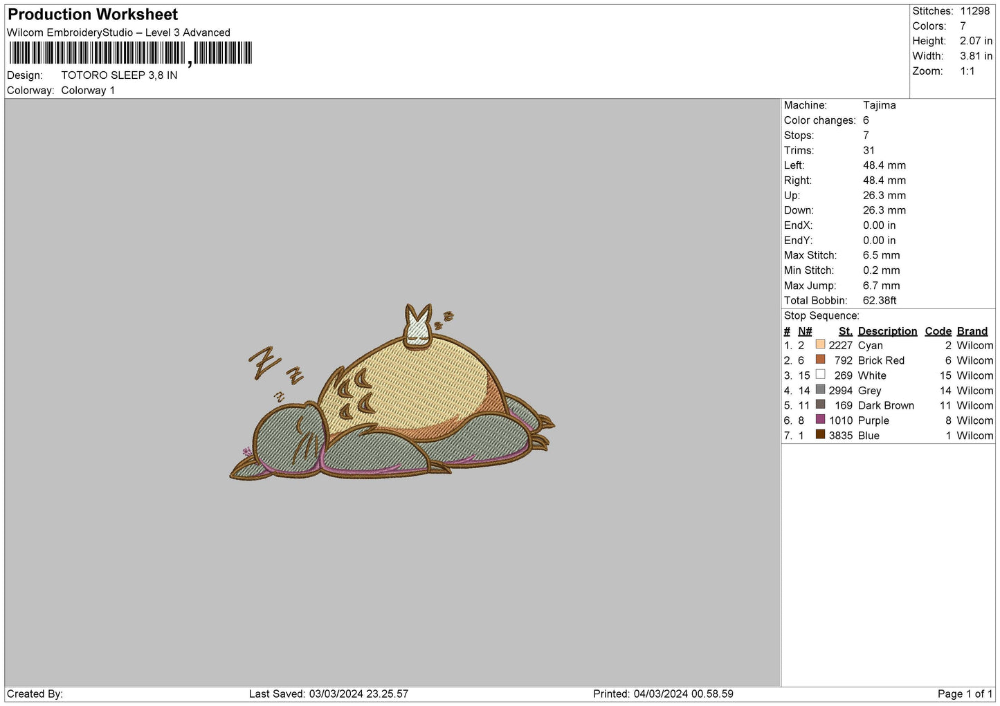Click the Min Stitch value 0.2 mm
Viewport: 1000px width, 706px height.
tap(881, 270)
